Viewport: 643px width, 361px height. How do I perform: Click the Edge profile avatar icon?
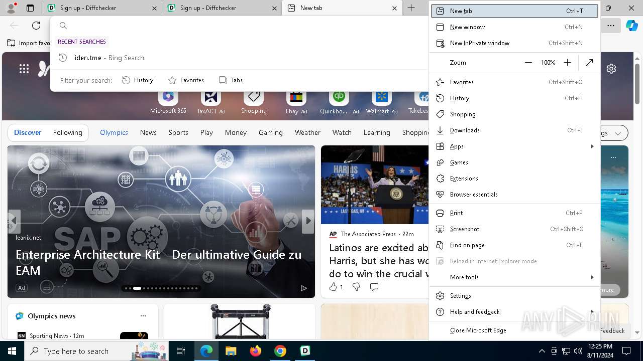(11, 8)
